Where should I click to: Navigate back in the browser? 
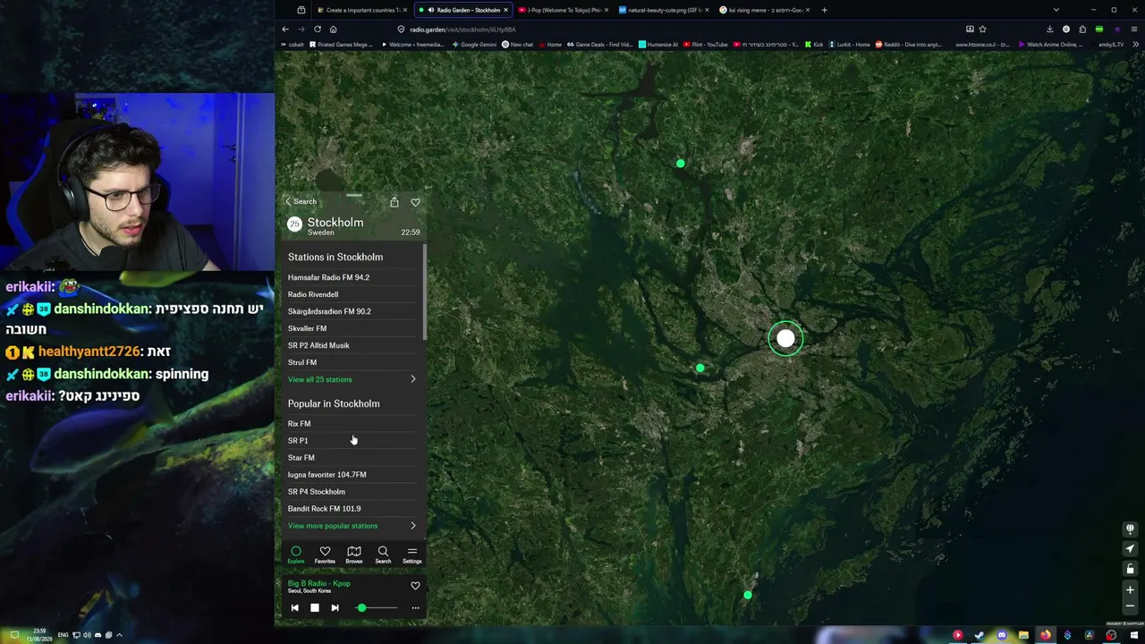click(285, 29)
